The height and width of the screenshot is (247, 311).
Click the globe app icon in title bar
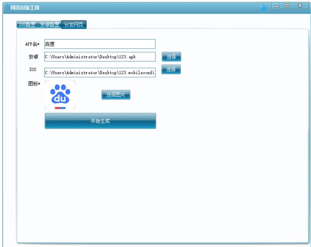tap(7, 7)
